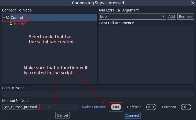Viewport: 196px width, 120px height.
Task: Click the Deferred label text
Action: coord(134,107)
